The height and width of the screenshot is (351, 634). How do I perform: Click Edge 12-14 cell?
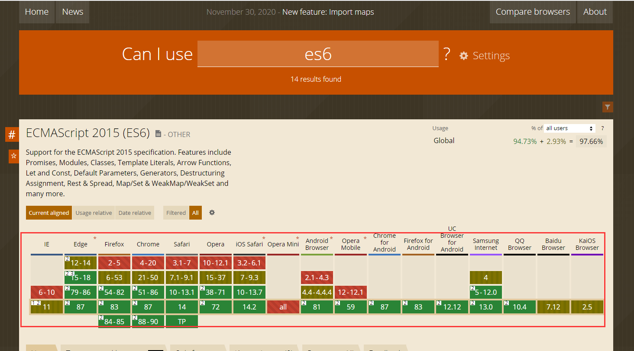coord(81,263)
